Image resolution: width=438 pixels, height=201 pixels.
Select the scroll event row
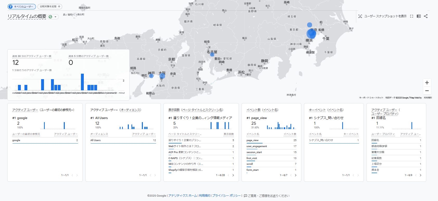coord(271,164)
